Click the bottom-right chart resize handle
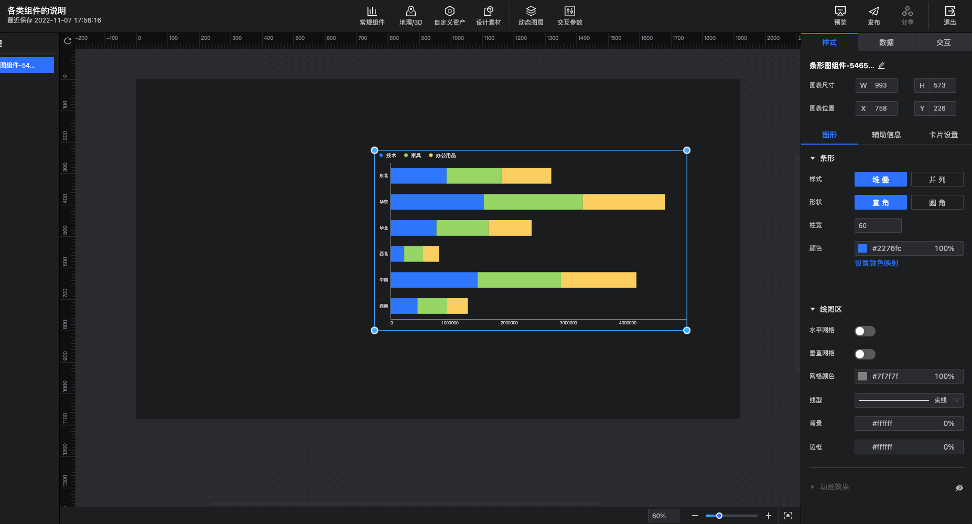The height and width of the screenshot is (524, 972). coord(687,330)
